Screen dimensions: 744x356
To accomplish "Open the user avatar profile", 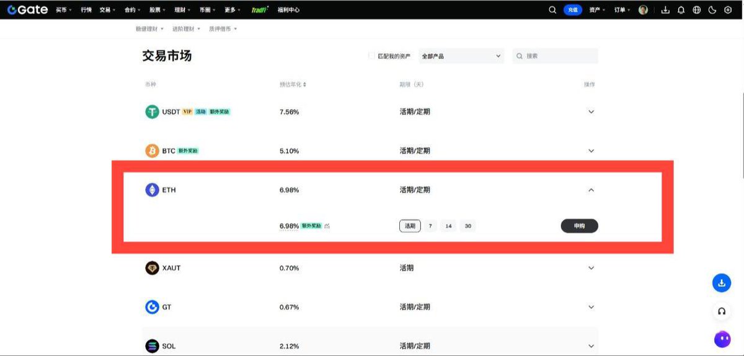I will (x=643, y=10).
